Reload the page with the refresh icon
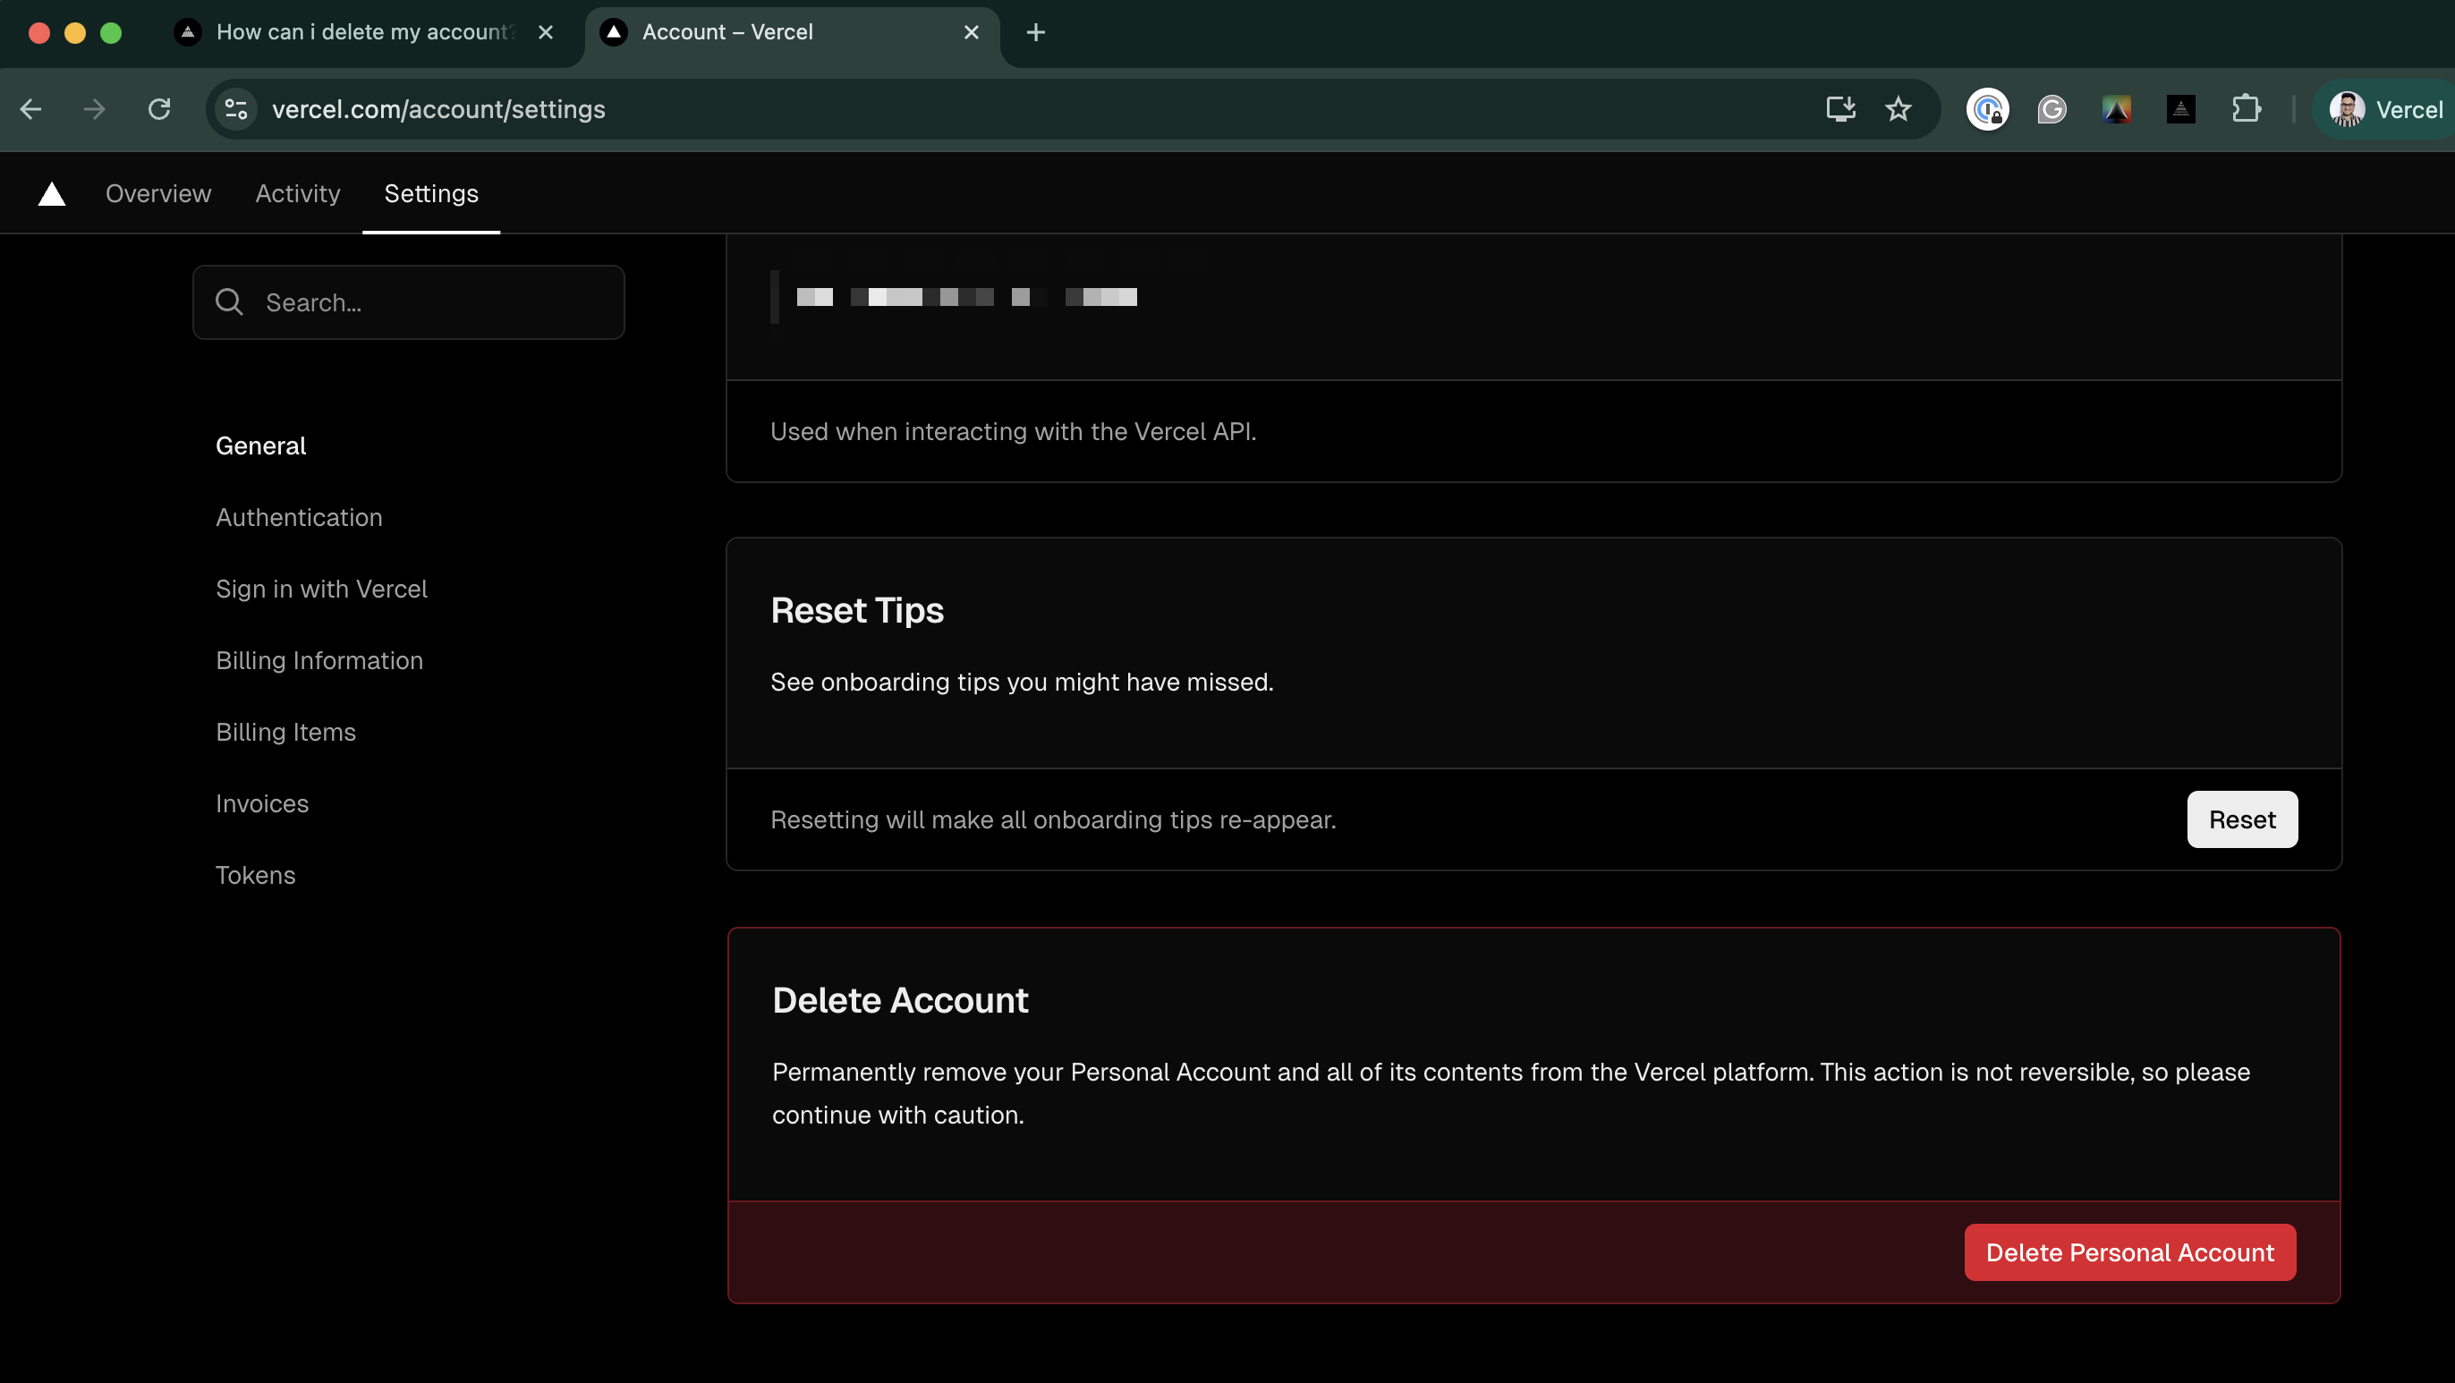 159,110
